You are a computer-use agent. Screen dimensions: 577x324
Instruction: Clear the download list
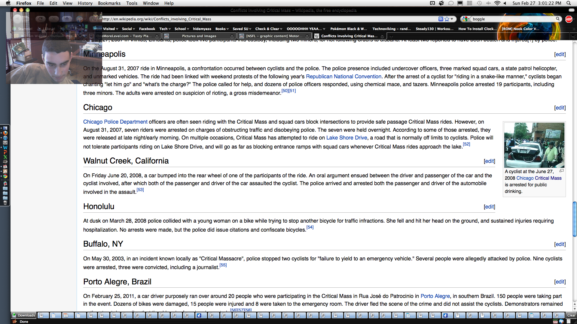point(571,315)
